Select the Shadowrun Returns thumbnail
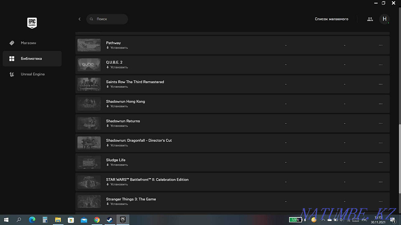 click(x=89, y=123)
